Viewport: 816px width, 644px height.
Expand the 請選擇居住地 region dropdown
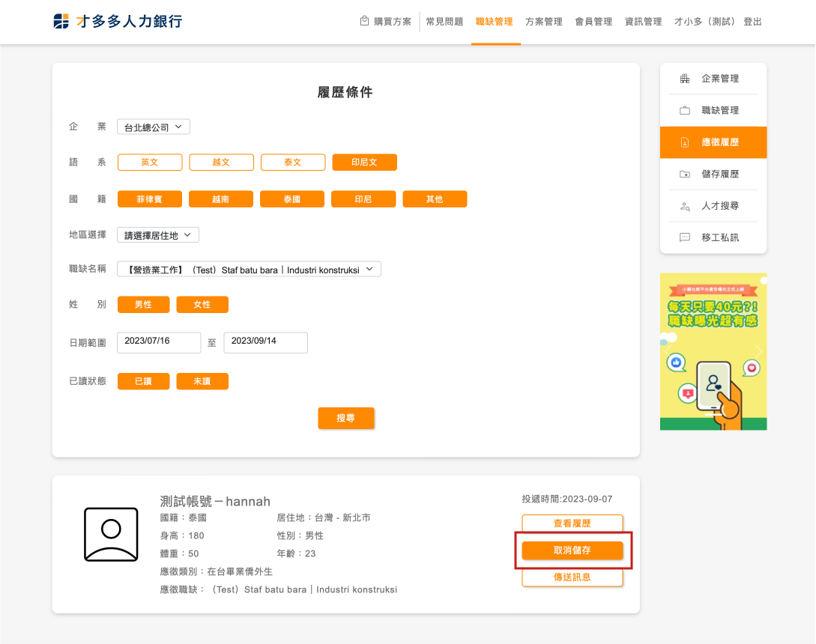[158, 235]
